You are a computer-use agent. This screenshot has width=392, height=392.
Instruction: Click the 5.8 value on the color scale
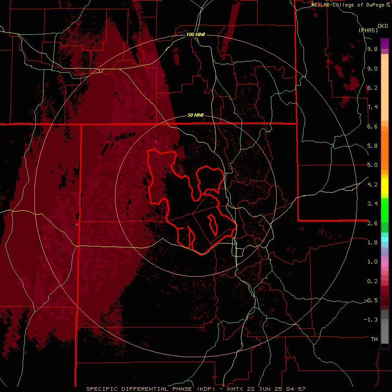pyautogui.click(x=372, y=146)
